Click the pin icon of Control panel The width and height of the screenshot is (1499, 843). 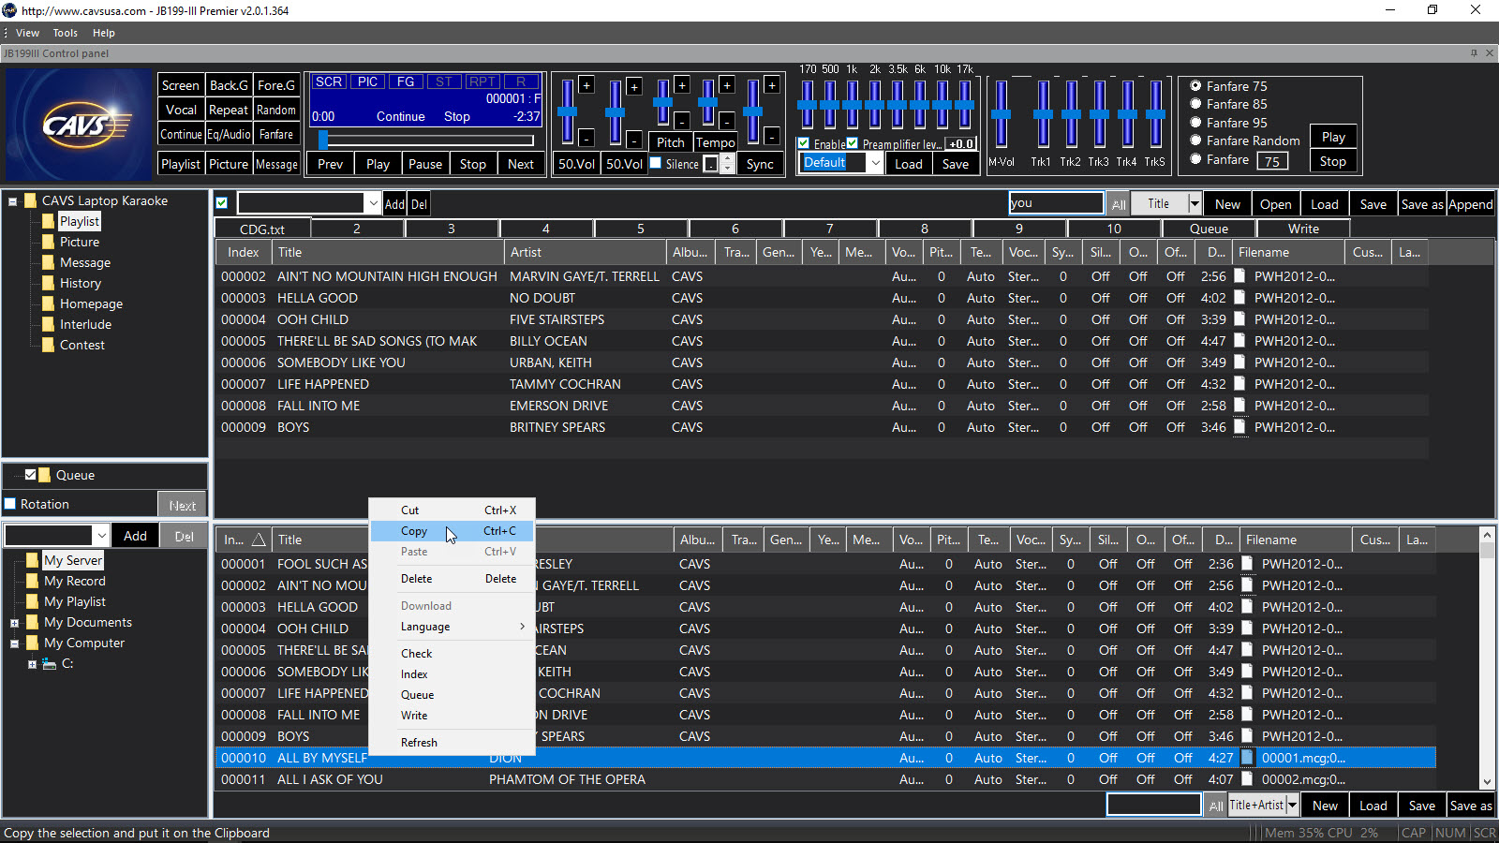1474,53
